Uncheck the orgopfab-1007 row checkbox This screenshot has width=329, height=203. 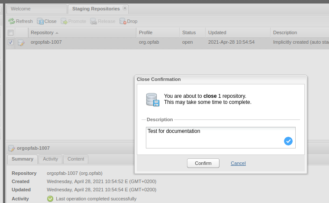coord(10,42)
